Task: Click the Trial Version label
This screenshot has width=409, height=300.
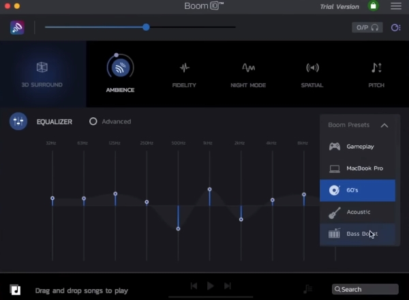Action: click(x=339, y=7)
